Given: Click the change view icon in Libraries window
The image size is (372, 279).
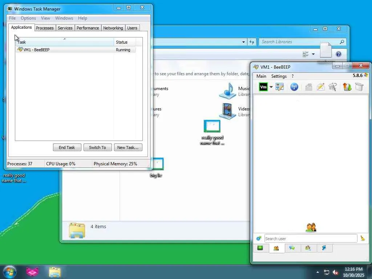Looking at the screenshot, I should click(306, 54).
